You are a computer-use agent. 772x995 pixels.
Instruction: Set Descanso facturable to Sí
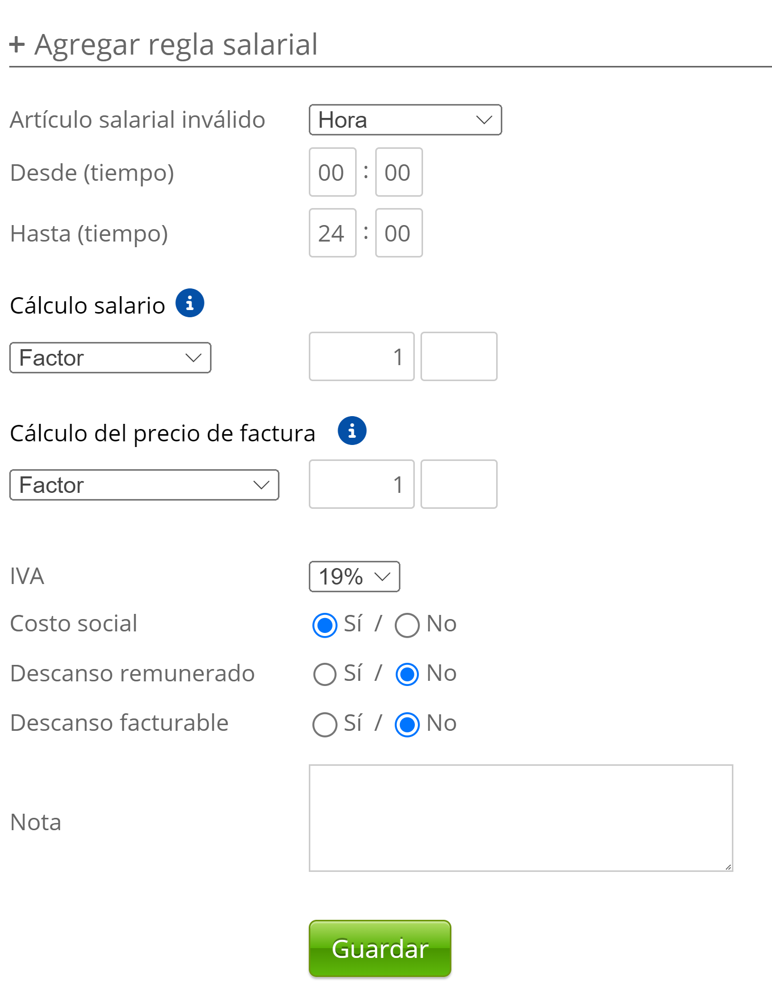325,724
